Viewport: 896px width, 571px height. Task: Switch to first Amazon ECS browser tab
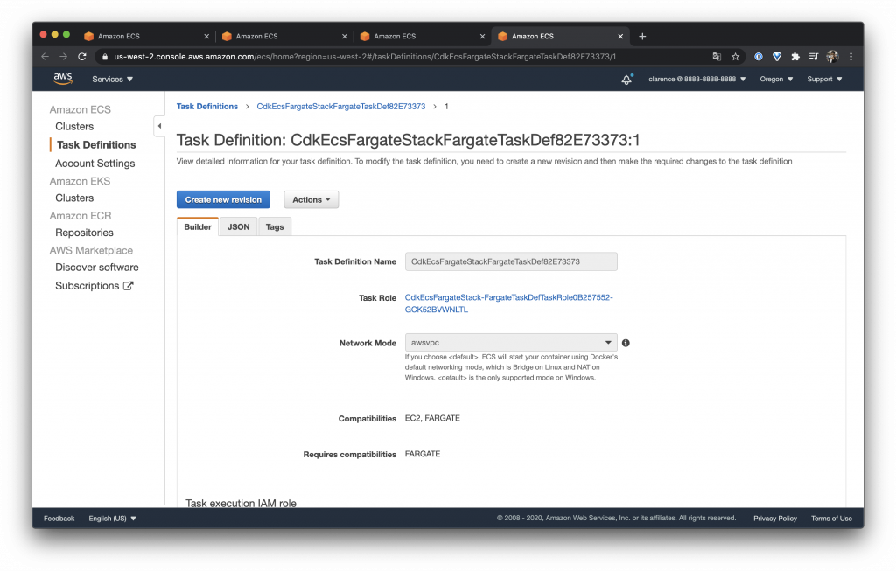(146, 36)
